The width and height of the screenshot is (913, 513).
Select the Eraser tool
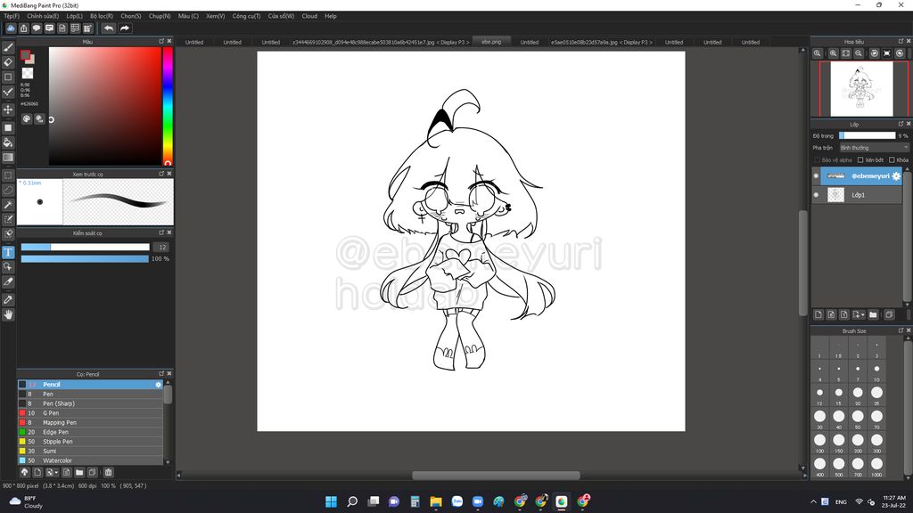coord(8,61)
